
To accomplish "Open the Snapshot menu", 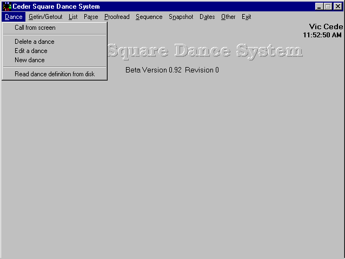I will tap(181, 17).
